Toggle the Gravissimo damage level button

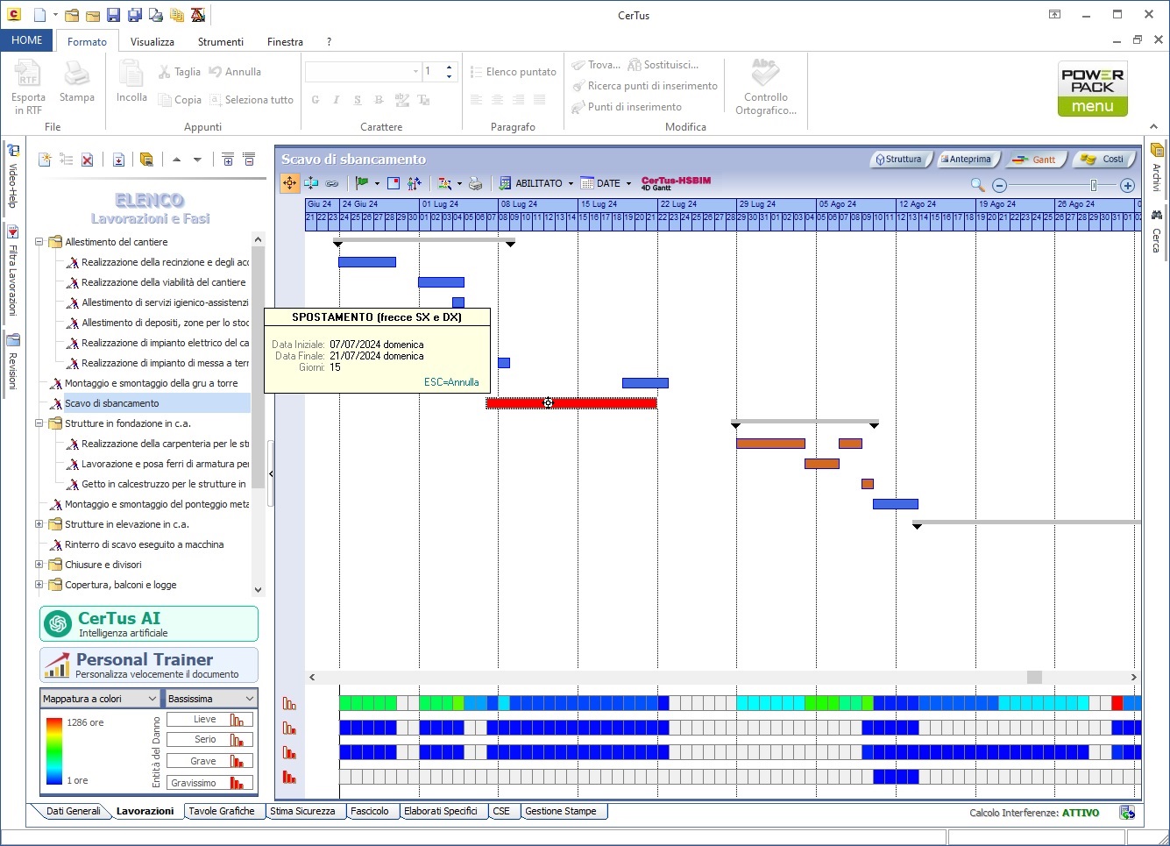pyautogui.click(x=210, y=783)
